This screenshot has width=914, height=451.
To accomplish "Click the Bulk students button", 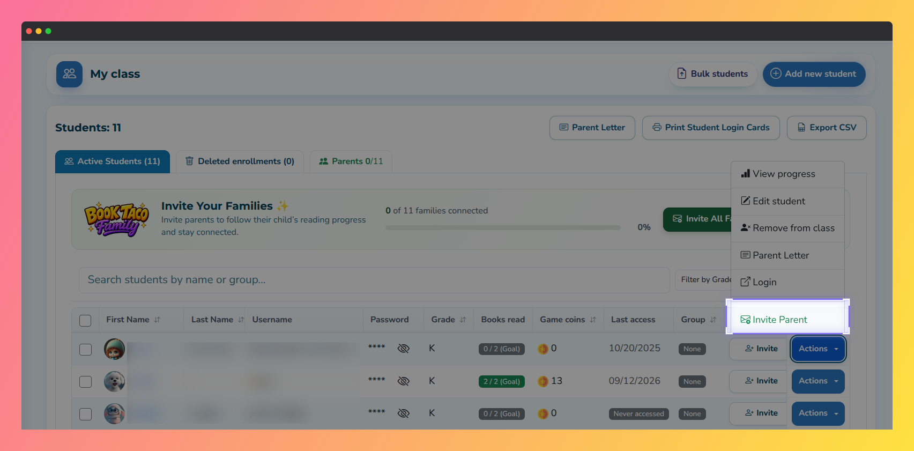I will 713,74.
